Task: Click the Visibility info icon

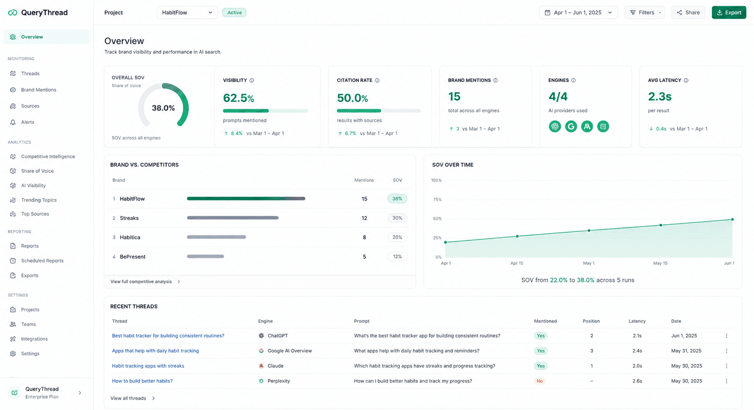Action: pyautogui.click(x=251, y=80)
